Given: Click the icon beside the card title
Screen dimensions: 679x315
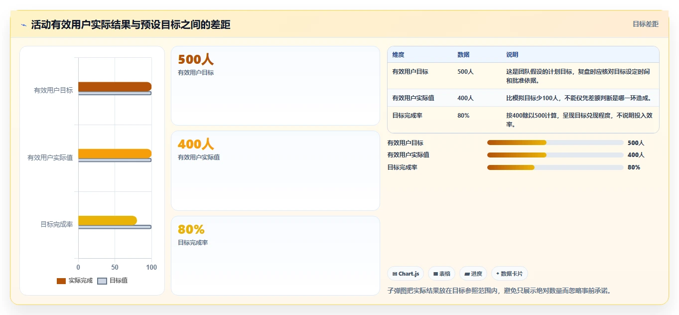Looking at the screenshot, I should pos(24,25).
